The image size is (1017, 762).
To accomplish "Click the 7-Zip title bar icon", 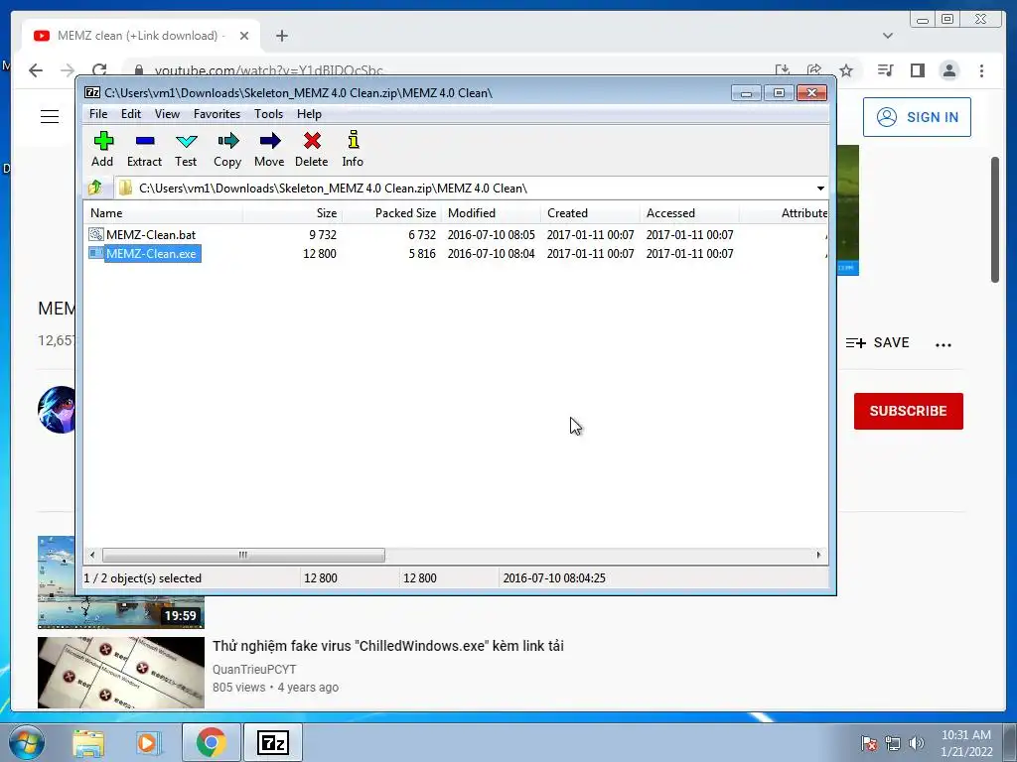I will coord(92,92).
